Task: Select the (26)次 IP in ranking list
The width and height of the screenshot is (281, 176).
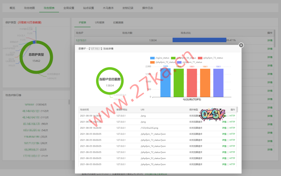Action: [35, 143]
